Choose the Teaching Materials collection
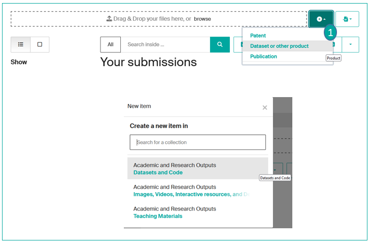This screenshot has height=243, width=372. coord(197,212)
